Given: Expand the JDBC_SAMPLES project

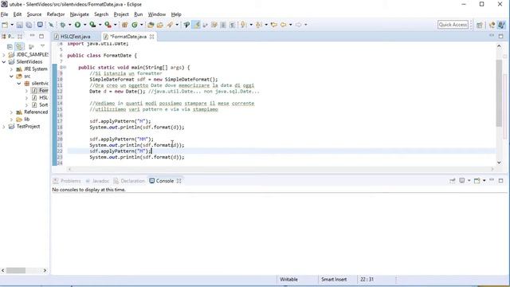Looking at the screenshot, I should click(4, 55).
